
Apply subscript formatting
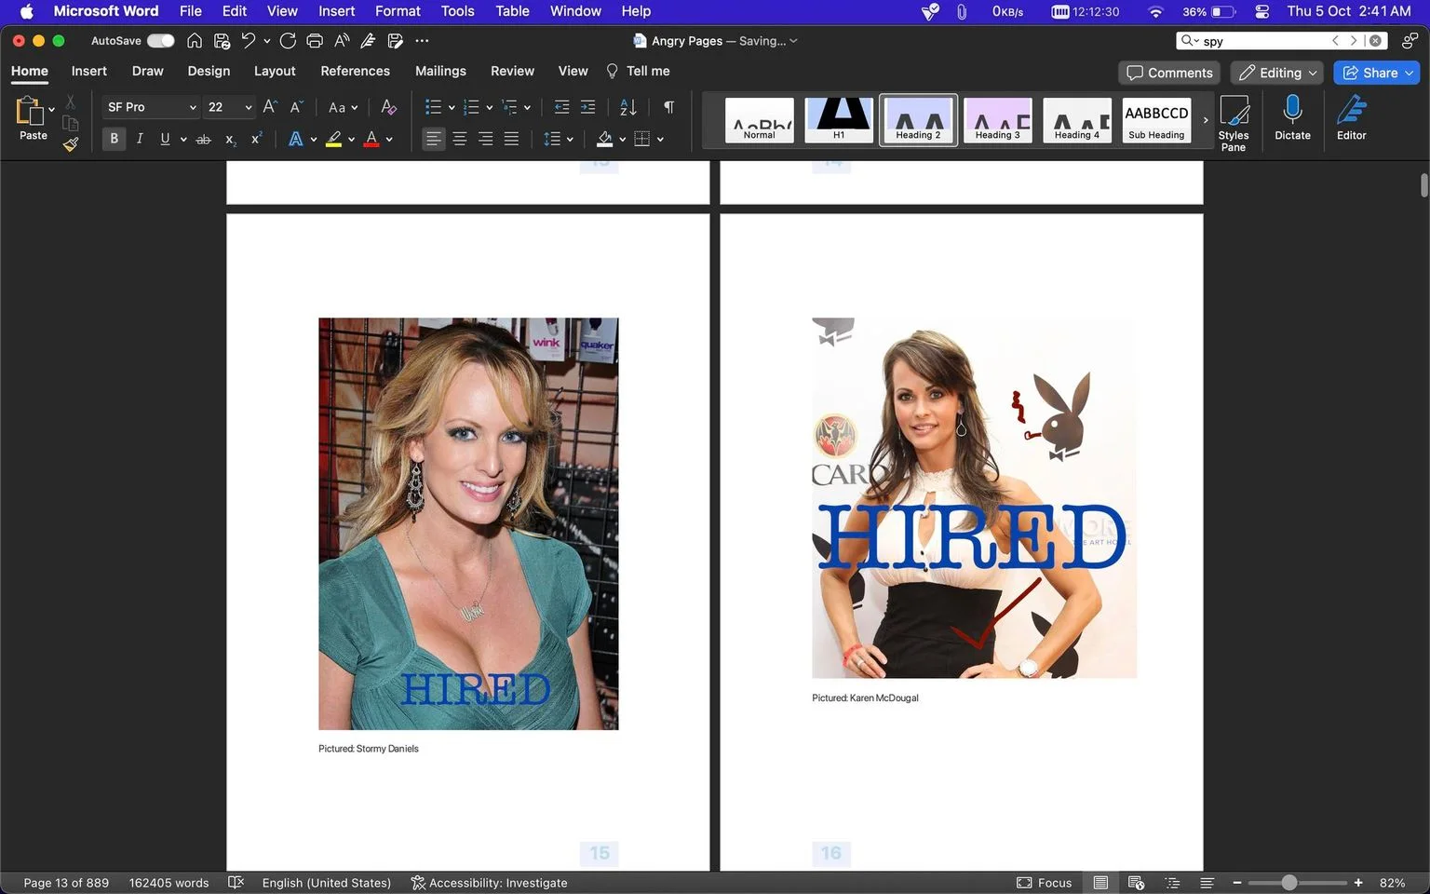pos(230,139)
